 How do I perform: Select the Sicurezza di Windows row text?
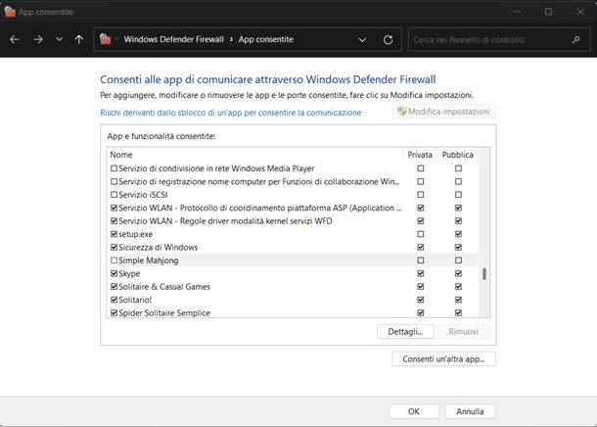(158, 247)
